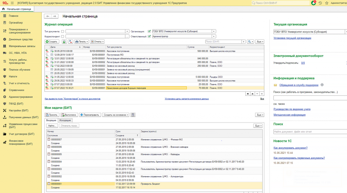Click the back navigation arrow
Image resolution: width=347 pixels, height=193 pixels.
[x=48, y=16]
